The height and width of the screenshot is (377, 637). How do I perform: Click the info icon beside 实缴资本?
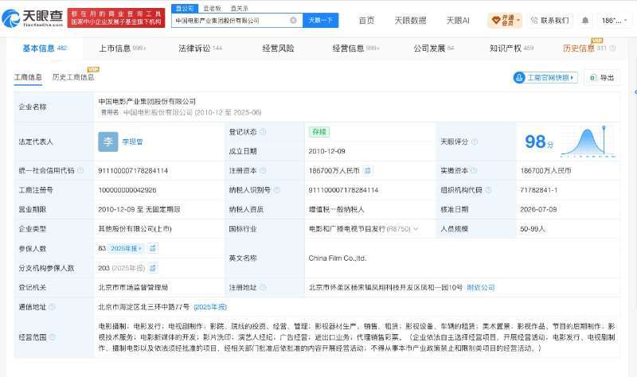pyautogui.click(x=474, y=170)
